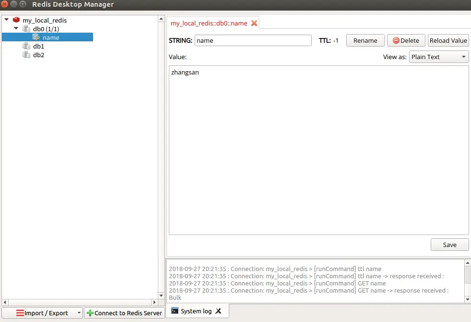This screenshot has height=322, width=471.
Task: Click the Rename button
Action: click(365, 40)
